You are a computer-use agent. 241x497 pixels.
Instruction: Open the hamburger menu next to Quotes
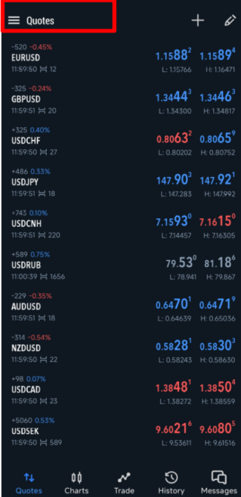(14, 21)
